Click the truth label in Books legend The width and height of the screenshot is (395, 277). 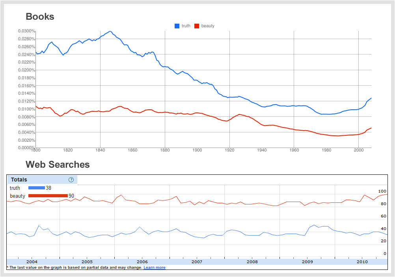(x=186, y=26)
